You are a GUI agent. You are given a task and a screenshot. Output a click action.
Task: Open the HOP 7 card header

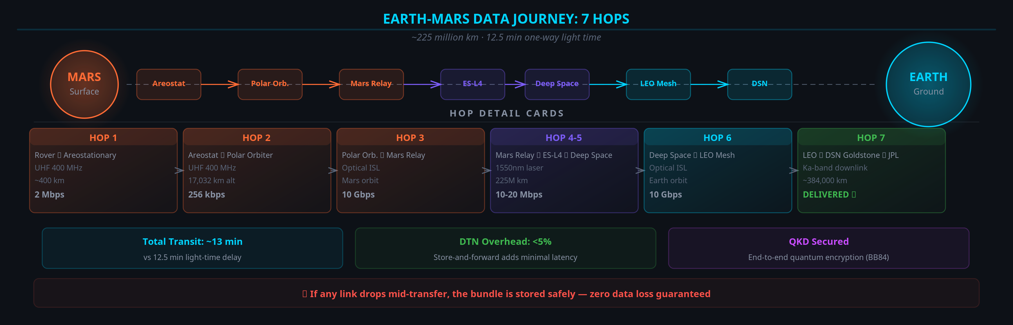point(871,137)
